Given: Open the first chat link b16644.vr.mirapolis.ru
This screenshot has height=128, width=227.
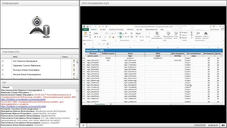Looking at the screenshot, I should pyautogui.click(x=23, y=100).
